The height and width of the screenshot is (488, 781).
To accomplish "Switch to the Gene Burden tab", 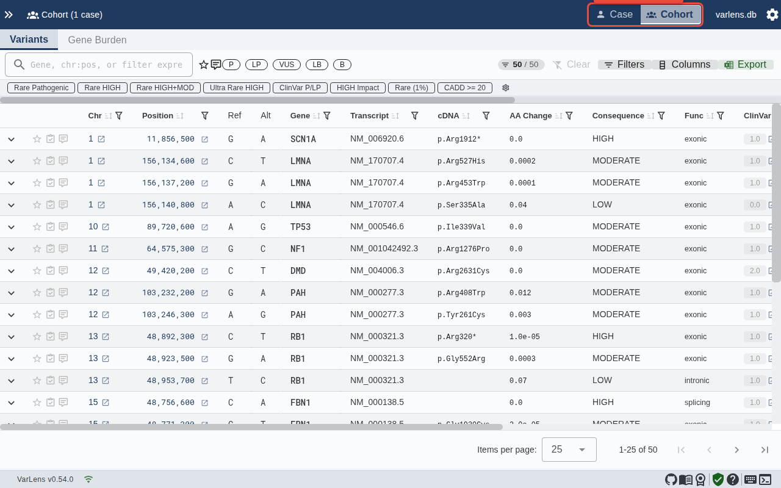I will point(97,40).
